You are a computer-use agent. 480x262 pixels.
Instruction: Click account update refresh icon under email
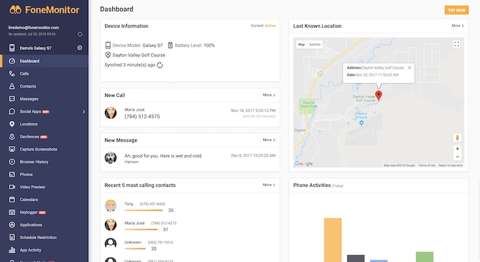coord(80,34)
